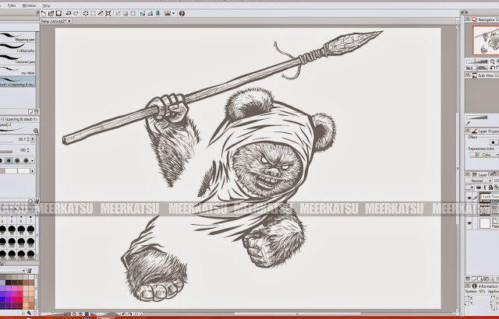
Task: Open the Help question mark icon
Action: click(x=182, y=13)
